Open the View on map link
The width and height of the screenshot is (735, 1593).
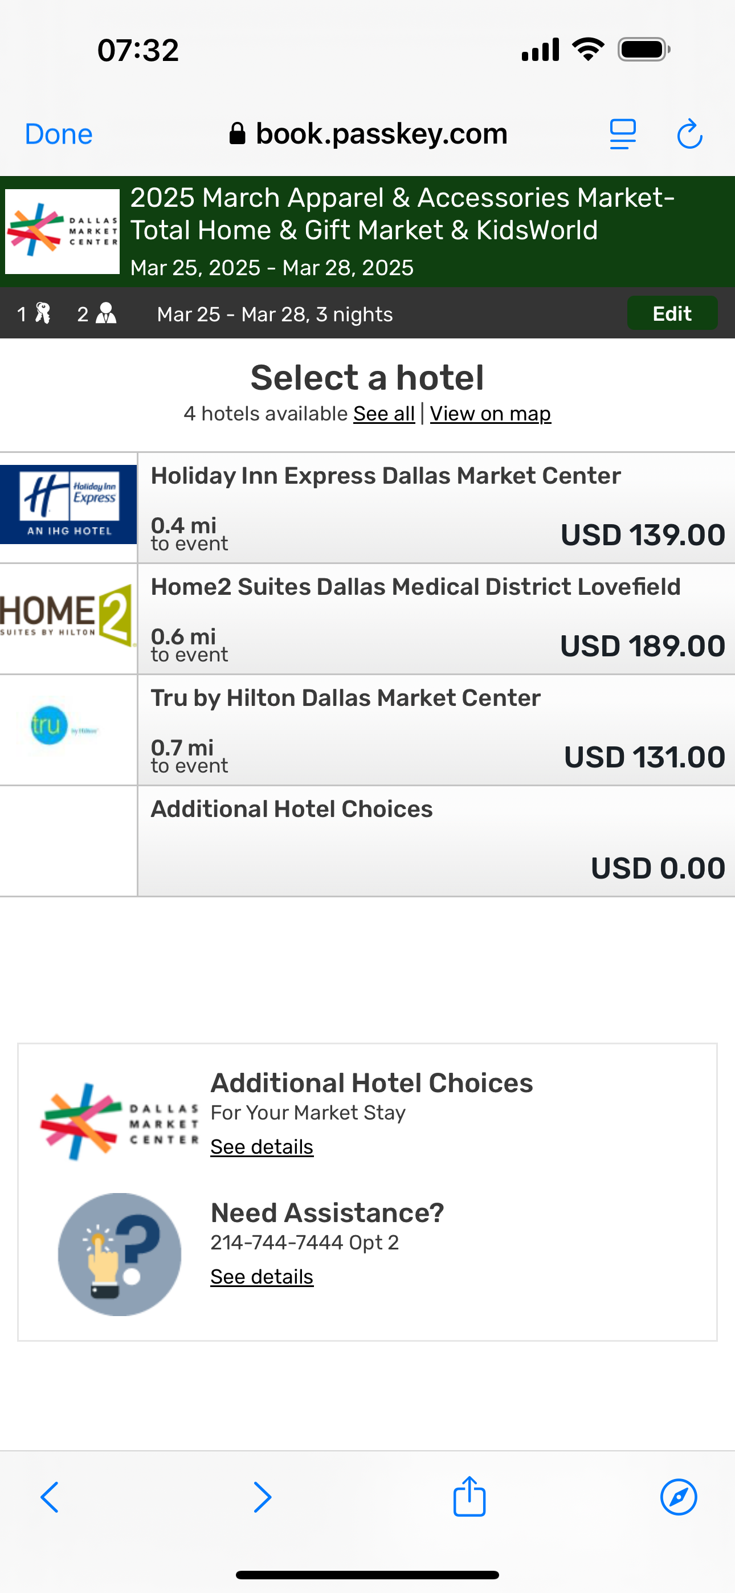490,414
